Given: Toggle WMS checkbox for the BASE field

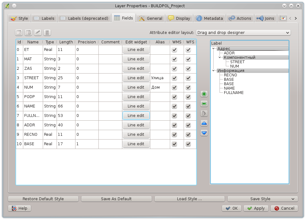Looking at the screenshot, I should point(174,144).
